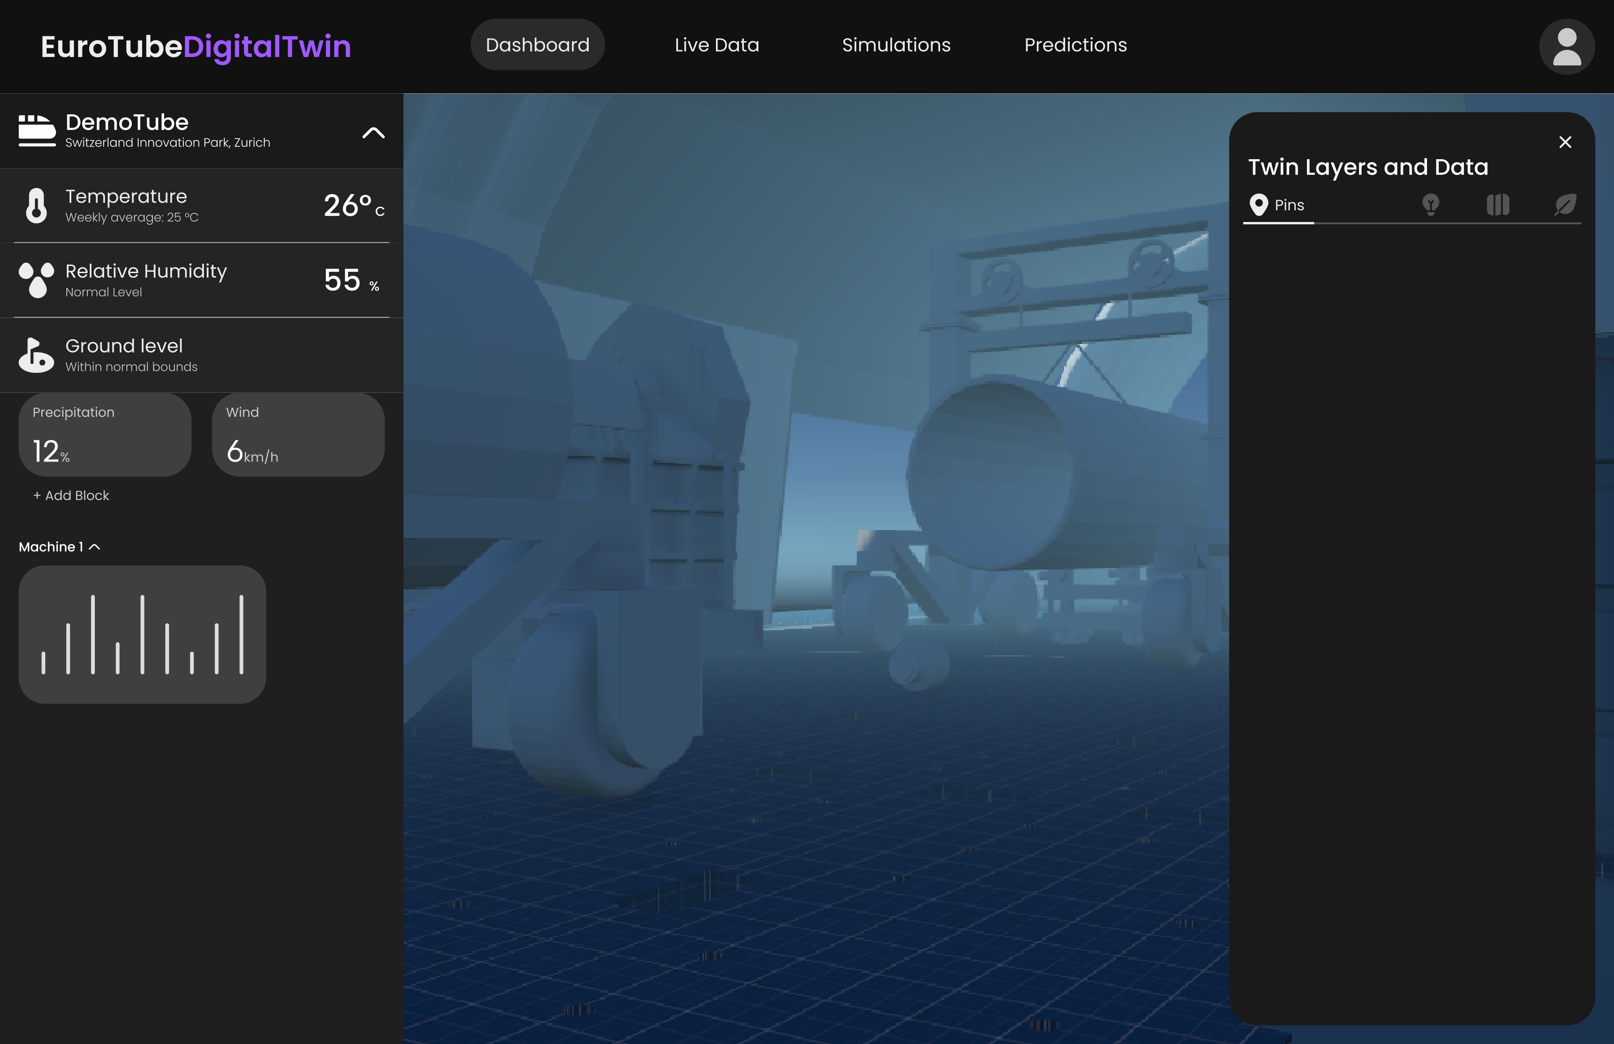
Task: Collapse the Machine 1 section
Action: (94, 547)
